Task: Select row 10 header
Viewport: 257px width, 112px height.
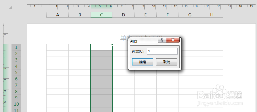Action: point(16,104)
